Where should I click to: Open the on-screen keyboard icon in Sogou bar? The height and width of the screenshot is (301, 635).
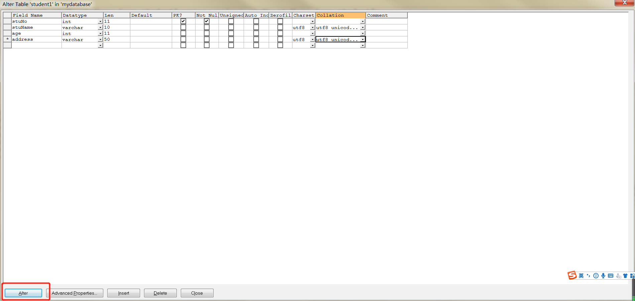611,276
